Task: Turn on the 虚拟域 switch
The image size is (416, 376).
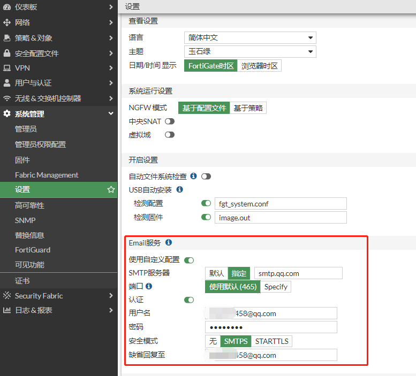Action: 170,135
